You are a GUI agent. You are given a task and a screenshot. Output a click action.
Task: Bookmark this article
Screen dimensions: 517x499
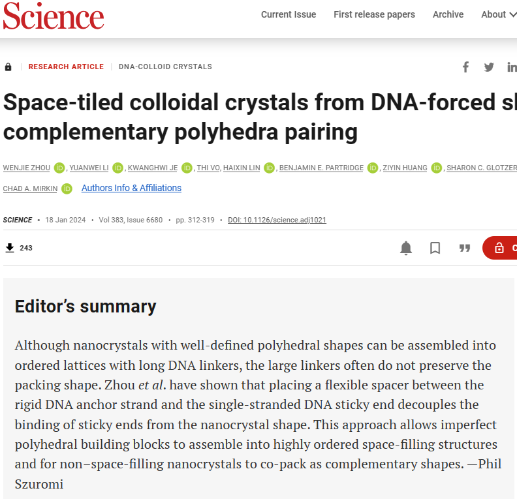coord(435,248)
